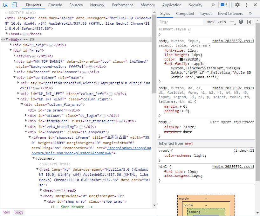Expand the div id="timesquare" node
This screenshot has height=216, width=260.
pos(26,120)
